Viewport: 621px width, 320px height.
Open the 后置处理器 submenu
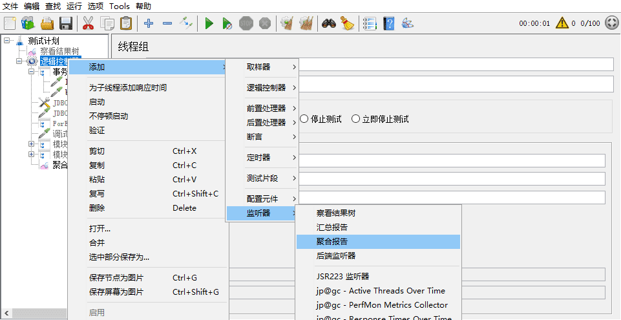pos(262,123)
